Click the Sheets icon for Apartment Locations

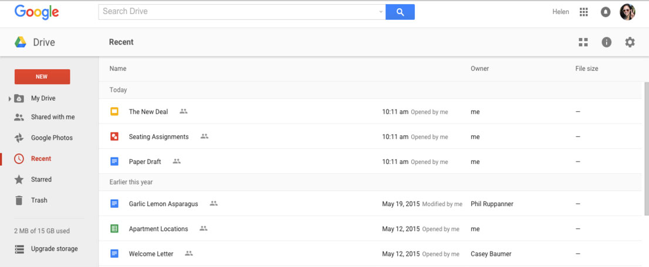pos(114,229)
